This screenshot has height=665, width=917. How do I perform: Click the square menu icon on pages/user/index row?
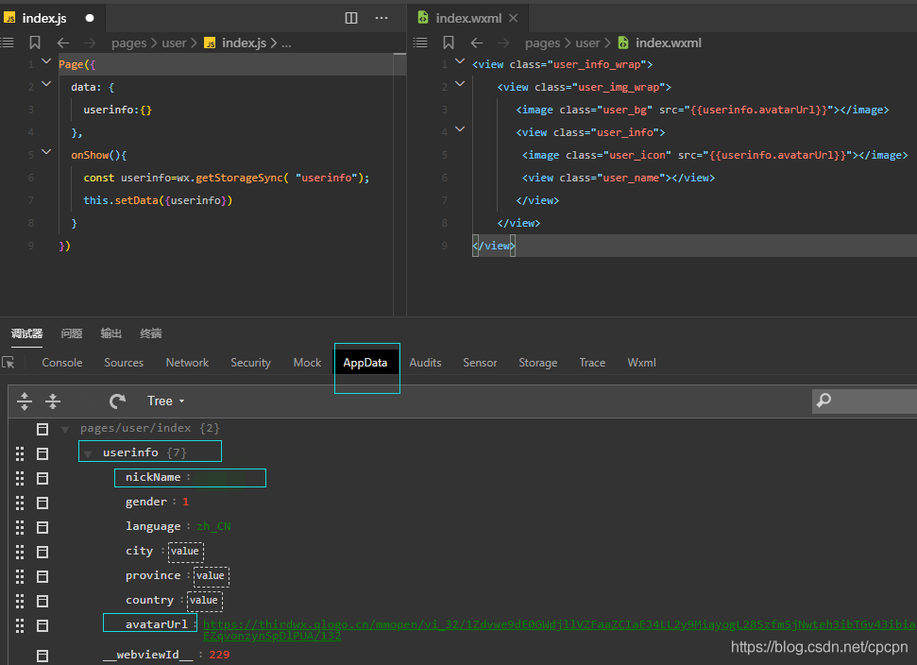[42, 429]
